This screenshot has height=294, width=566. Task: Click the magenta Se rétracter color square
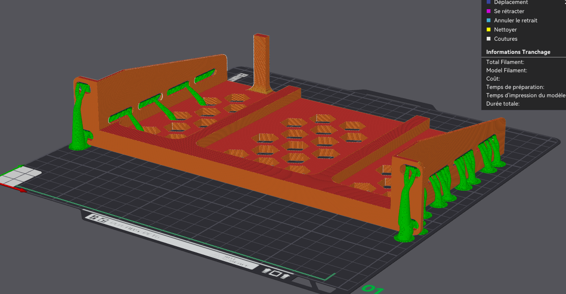click(x=488, y=11)
